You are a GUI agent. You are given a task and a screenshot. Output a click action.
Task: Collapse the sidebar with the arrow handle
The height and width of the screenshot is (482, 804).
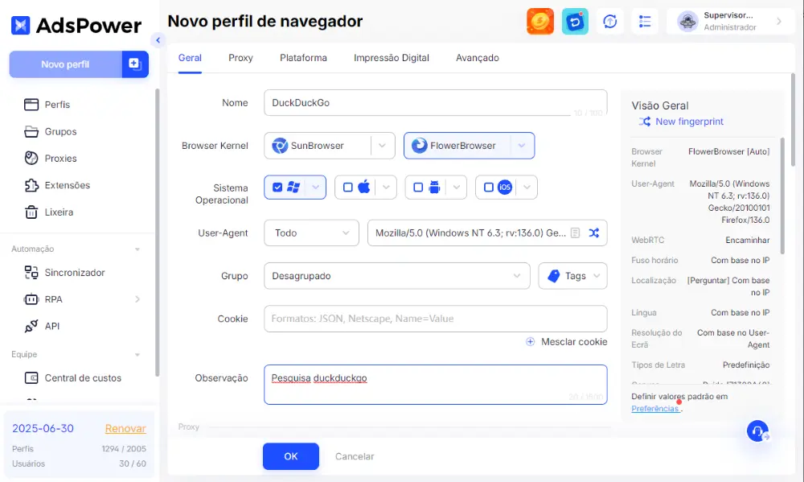point(158,40)
